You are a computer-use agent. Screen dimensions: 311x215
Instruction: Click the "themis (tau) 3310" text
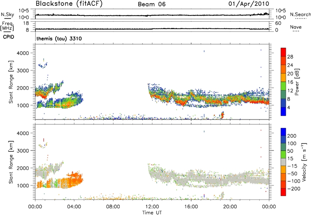tap(59, 38)
